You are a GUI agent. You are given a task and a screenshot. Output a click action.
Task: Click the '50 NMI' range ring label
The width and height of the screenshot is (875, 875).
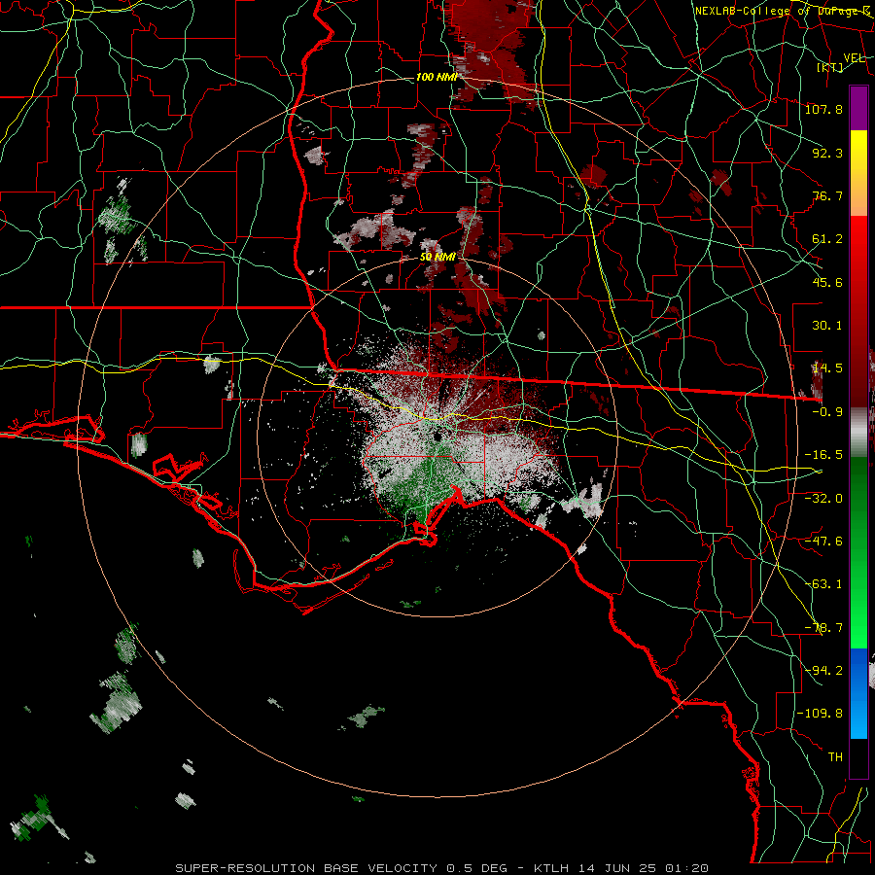[x=437, y=257]
